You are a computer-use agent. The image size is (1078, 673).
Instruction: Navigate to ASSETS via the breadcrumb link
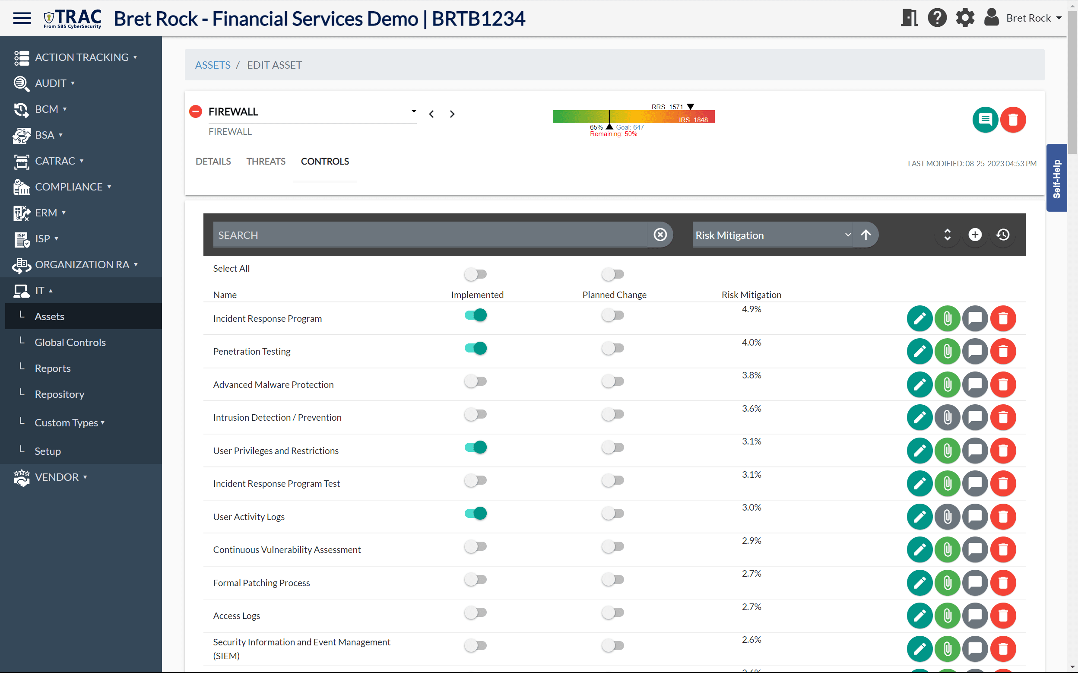212,64
